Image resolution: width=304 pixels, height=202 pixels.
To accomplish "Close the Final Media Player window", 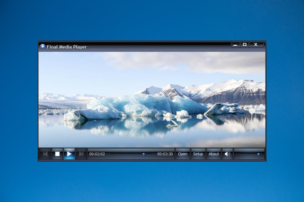I will [256, 45].
